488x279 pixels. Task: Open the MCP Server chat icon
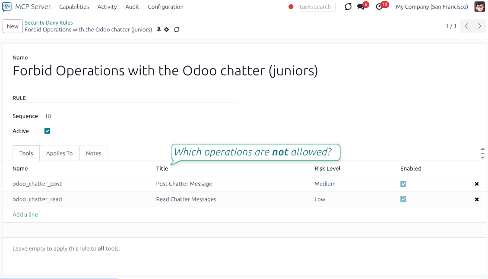6,7
